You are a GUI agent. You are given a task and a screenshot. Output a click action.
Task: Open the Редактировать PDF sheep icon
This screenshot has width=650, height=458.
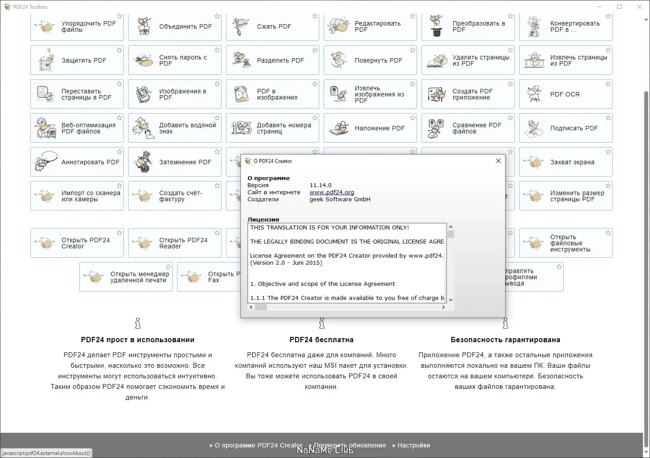pos(339,26)
